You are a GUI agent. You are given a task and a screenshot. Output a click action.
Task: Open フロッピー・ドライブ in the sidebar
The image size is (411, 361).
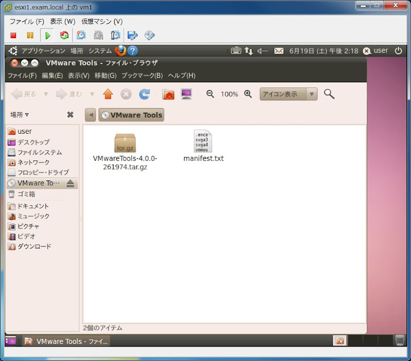[x=38, y=172]
